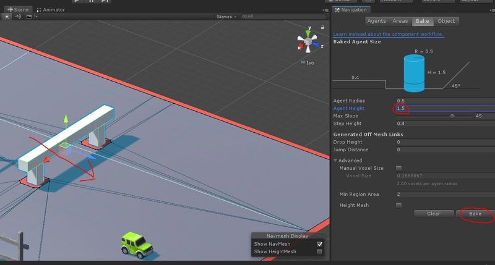Click the green Y move gizmo arrow
The height and width of the screenshot is (265, 495).
click(66, 119)
